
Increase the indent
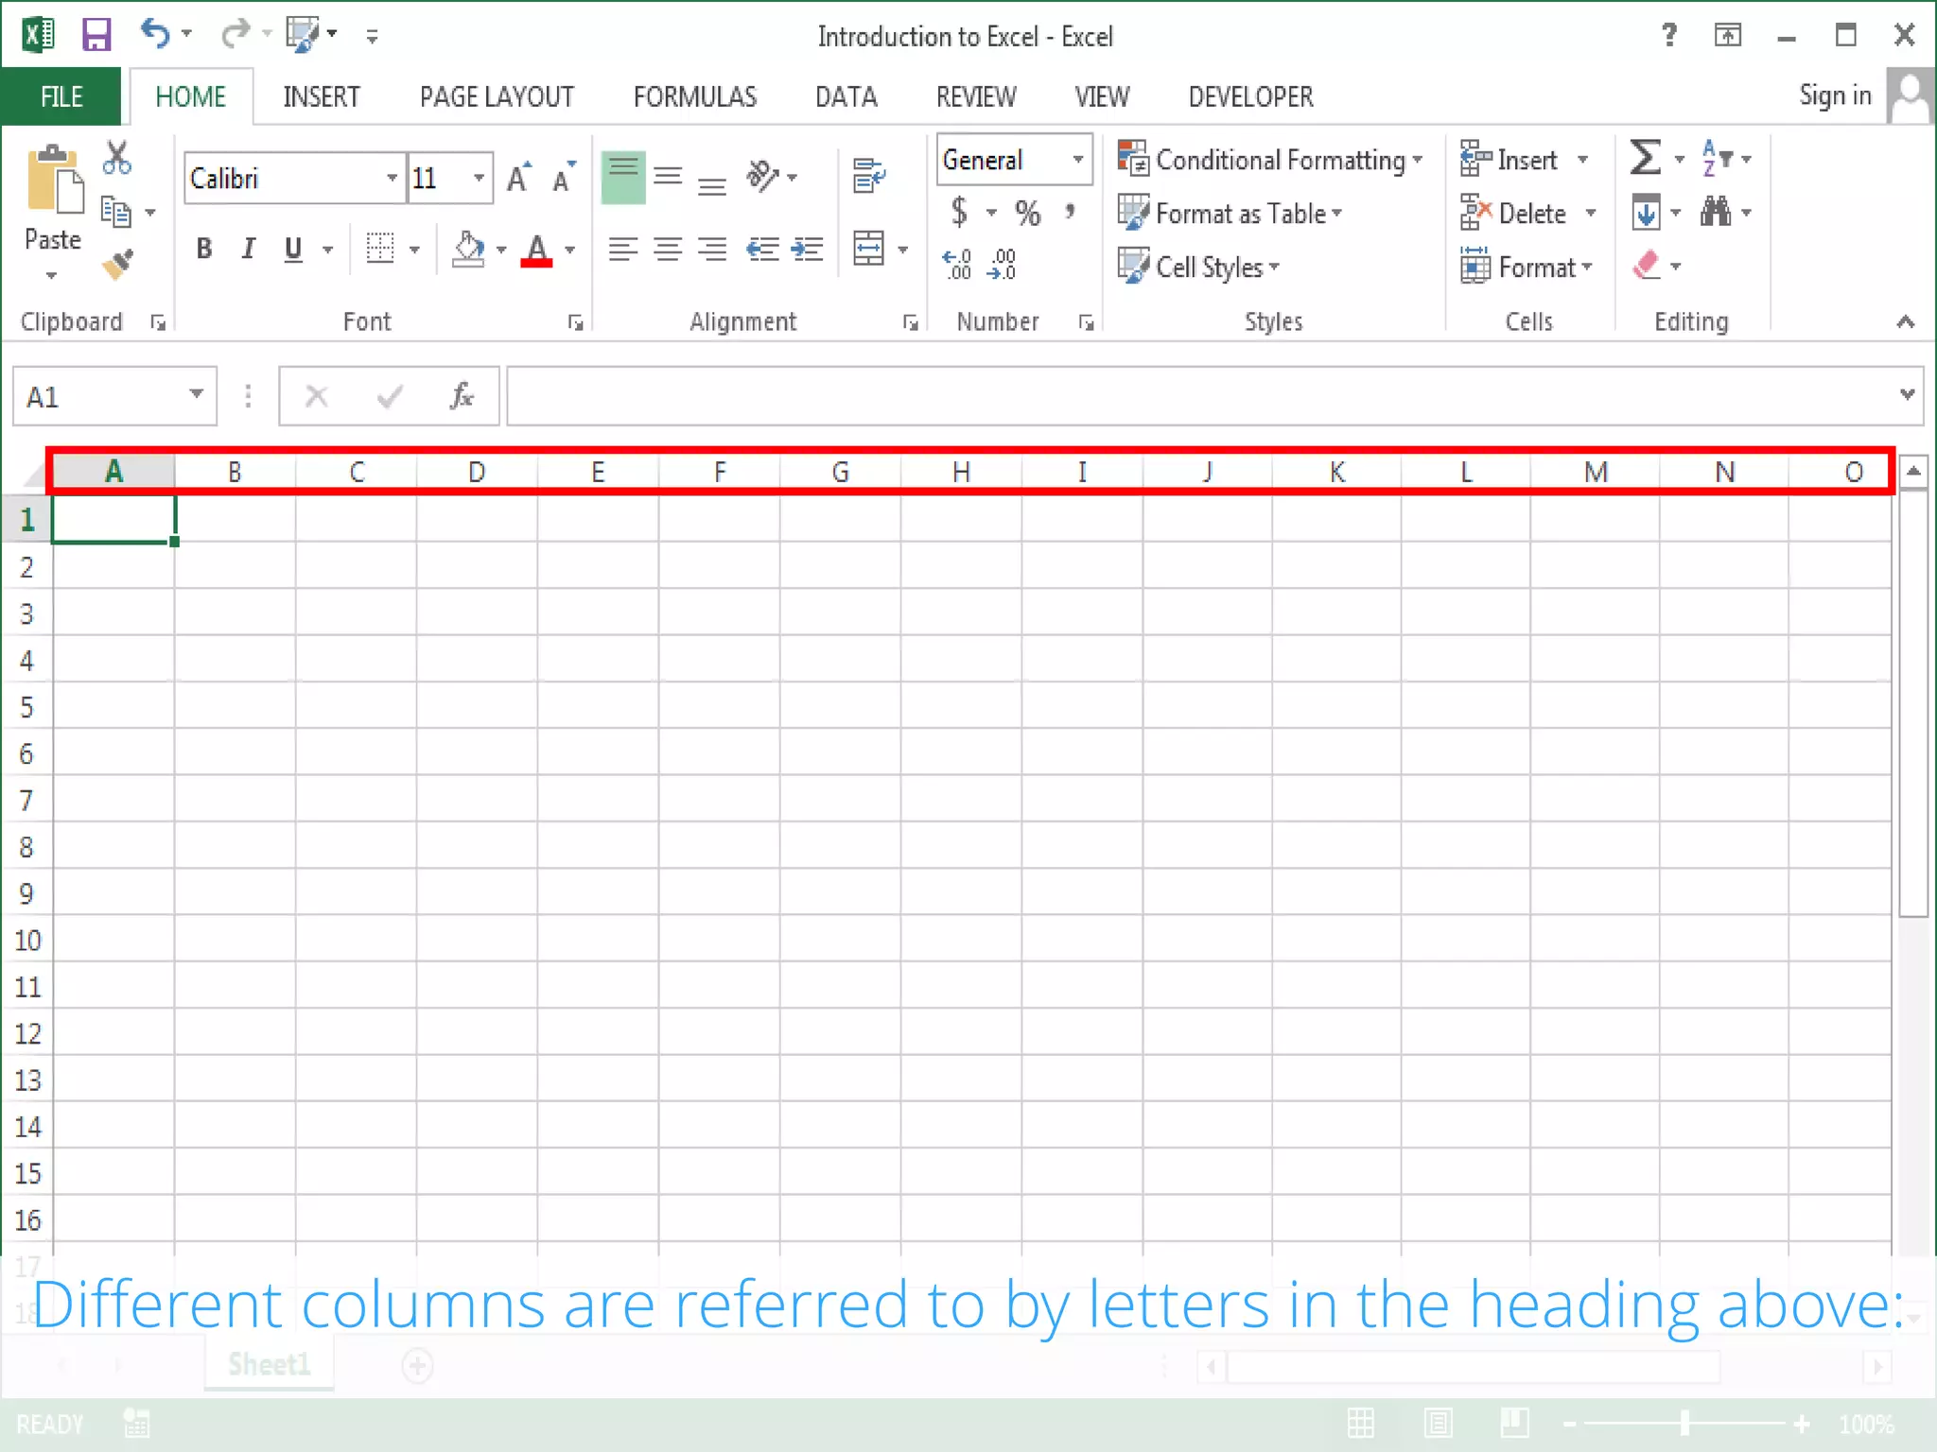coord(807,250)
